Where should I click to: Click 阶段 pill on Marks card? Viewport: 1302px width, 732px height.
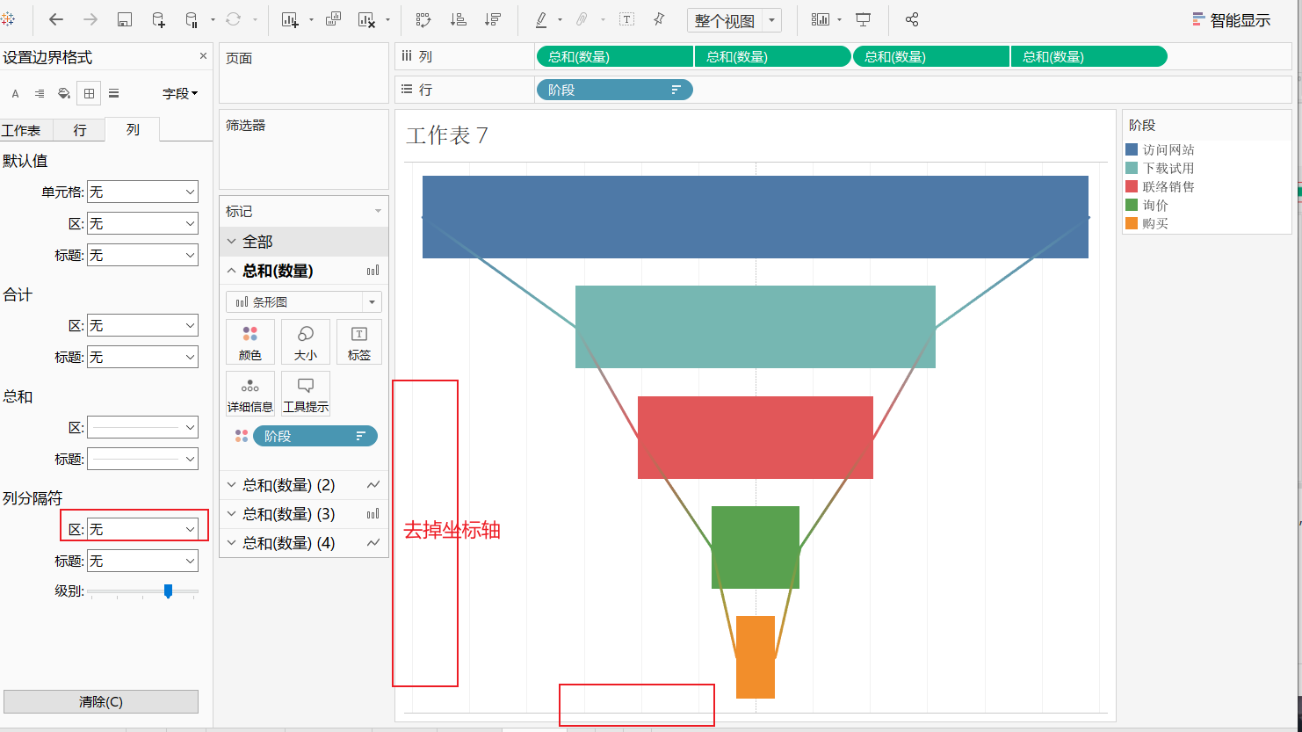coord(315,436)
